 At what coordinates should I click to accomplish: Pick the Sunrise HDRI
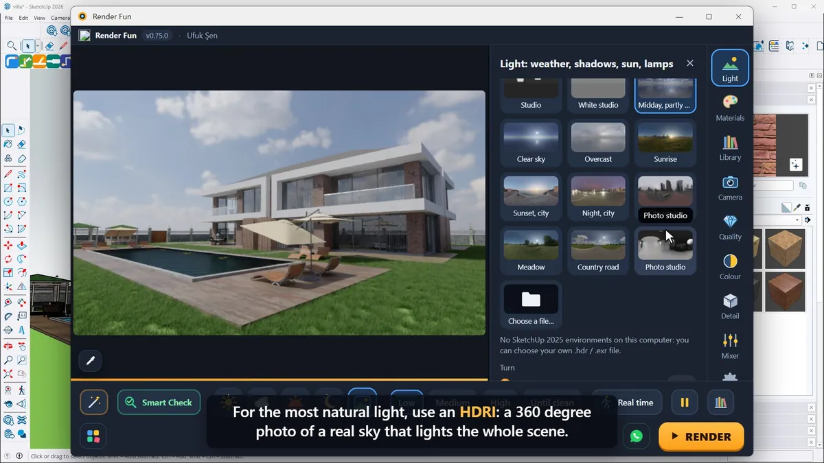coord(665,143)
